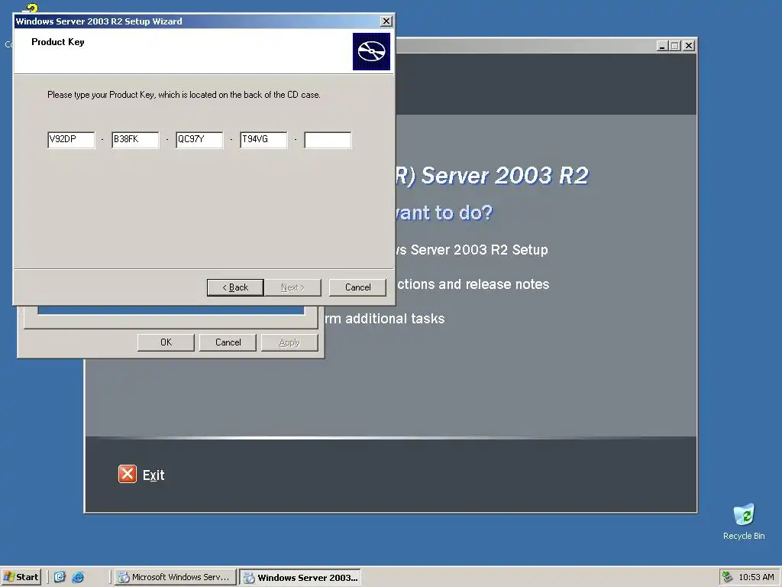This screenshot has width=782, height=587.
Task: Click second product key field B38FK
Action: (x=135, y=140)
